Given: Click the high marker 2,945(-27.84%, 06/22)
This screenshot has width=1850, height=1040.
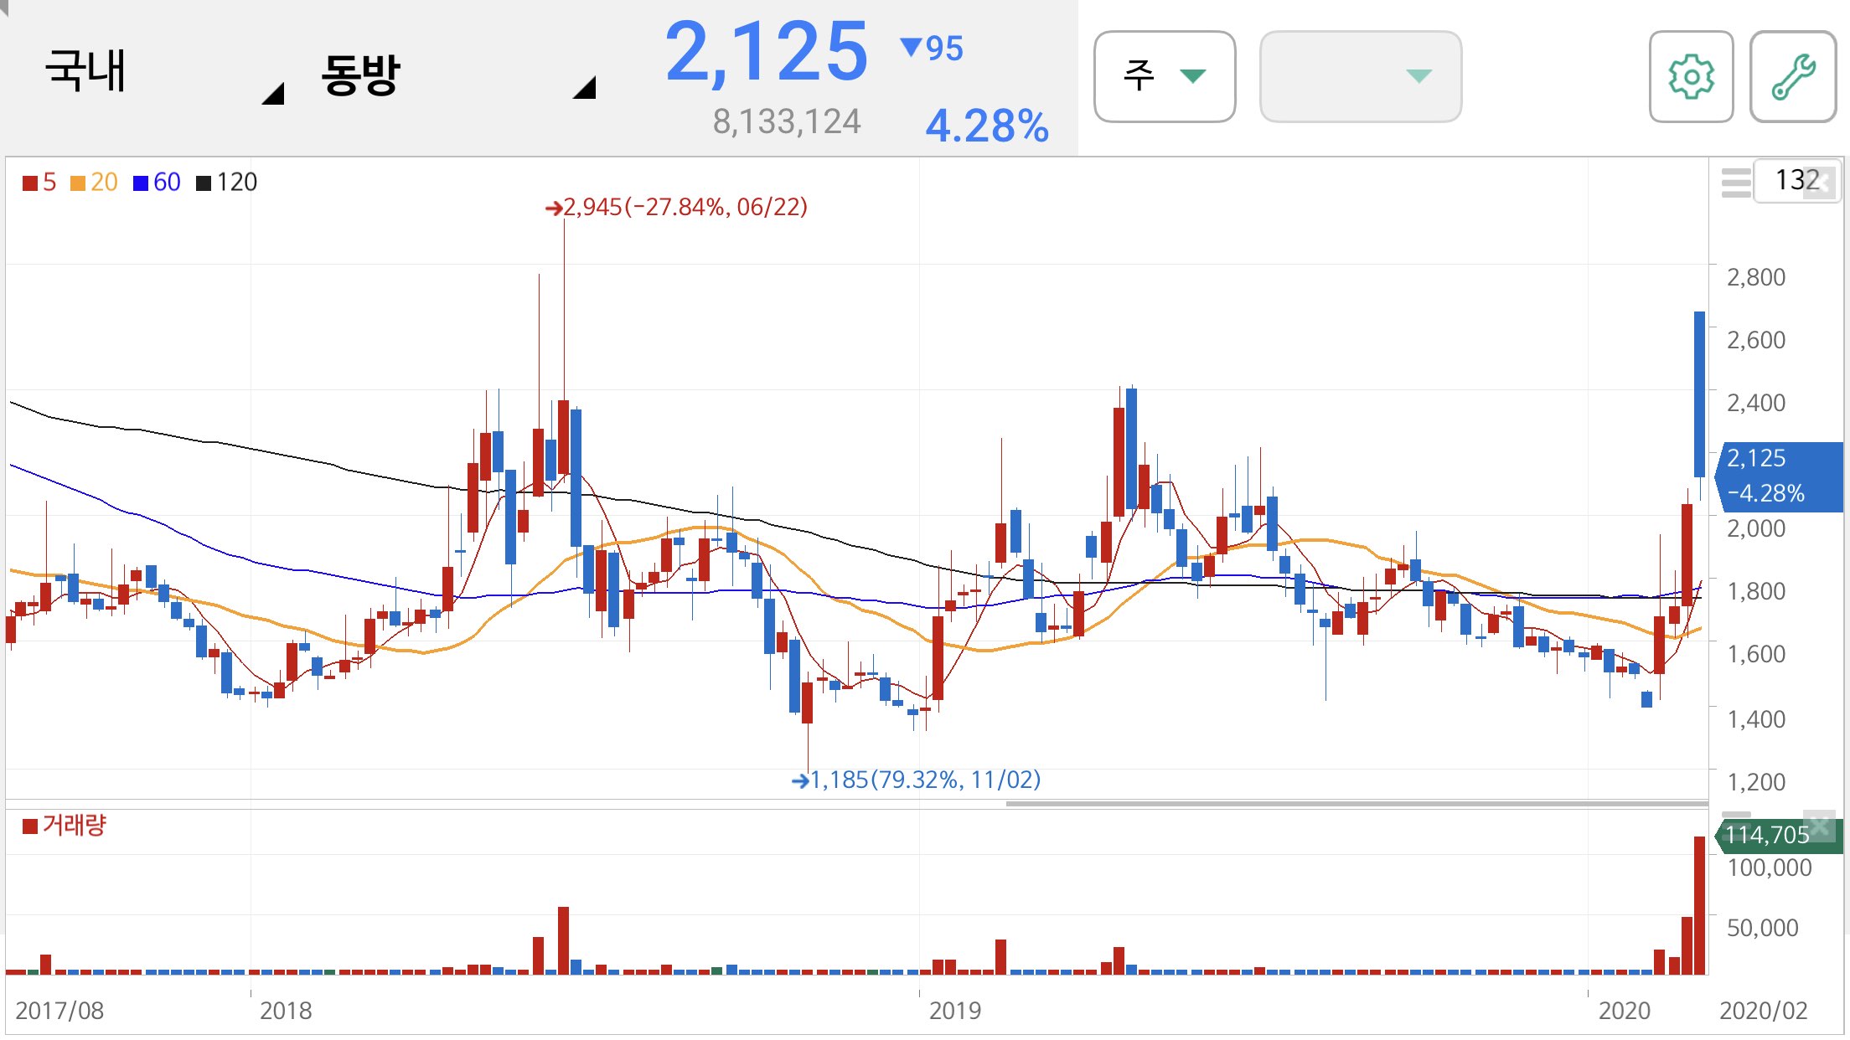Looking at the screenshot, I should click(x=676, y=207).
